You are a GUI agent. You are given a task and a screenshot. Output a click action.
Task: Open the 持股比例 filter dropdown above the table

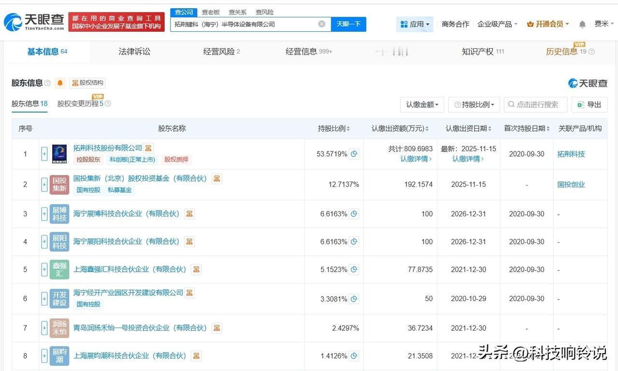(474, 105)
